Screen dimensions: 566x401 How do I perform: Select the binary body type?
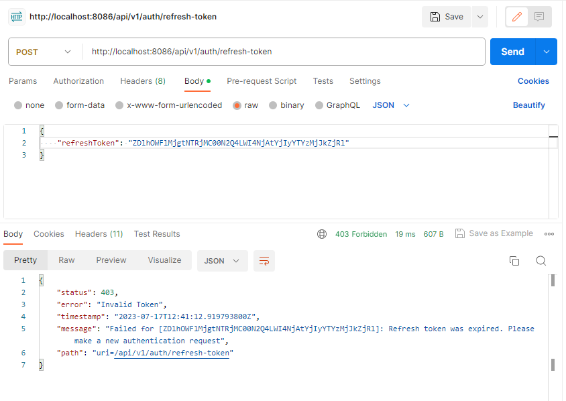coord(286,105)
